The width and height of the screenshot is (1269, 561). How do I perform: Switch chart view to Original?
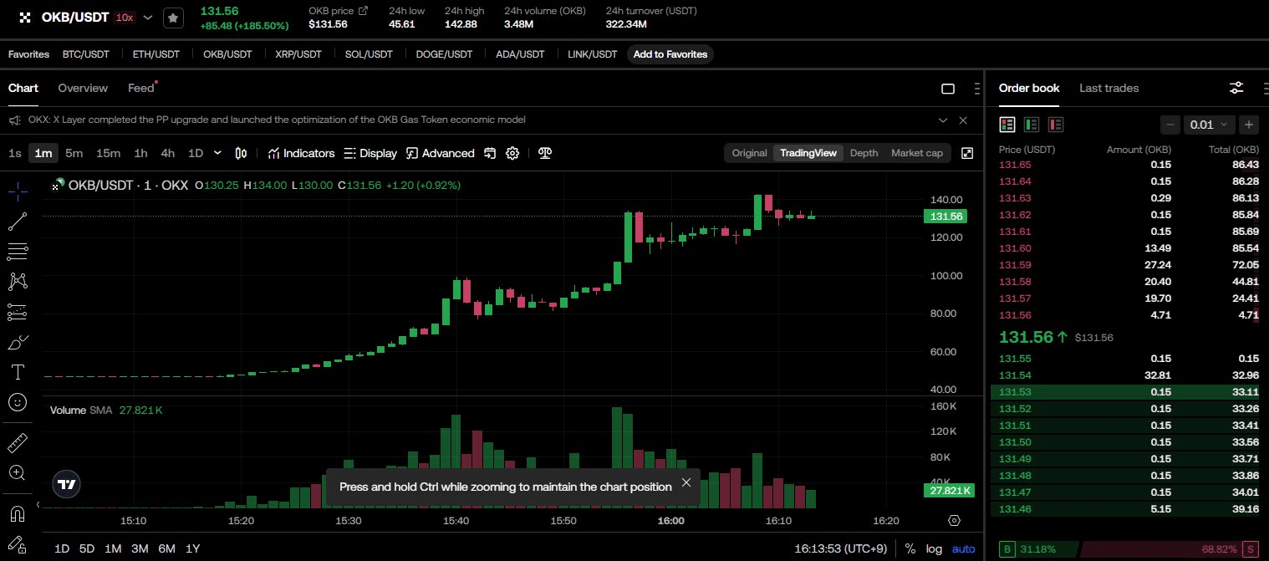pos(749,153)
